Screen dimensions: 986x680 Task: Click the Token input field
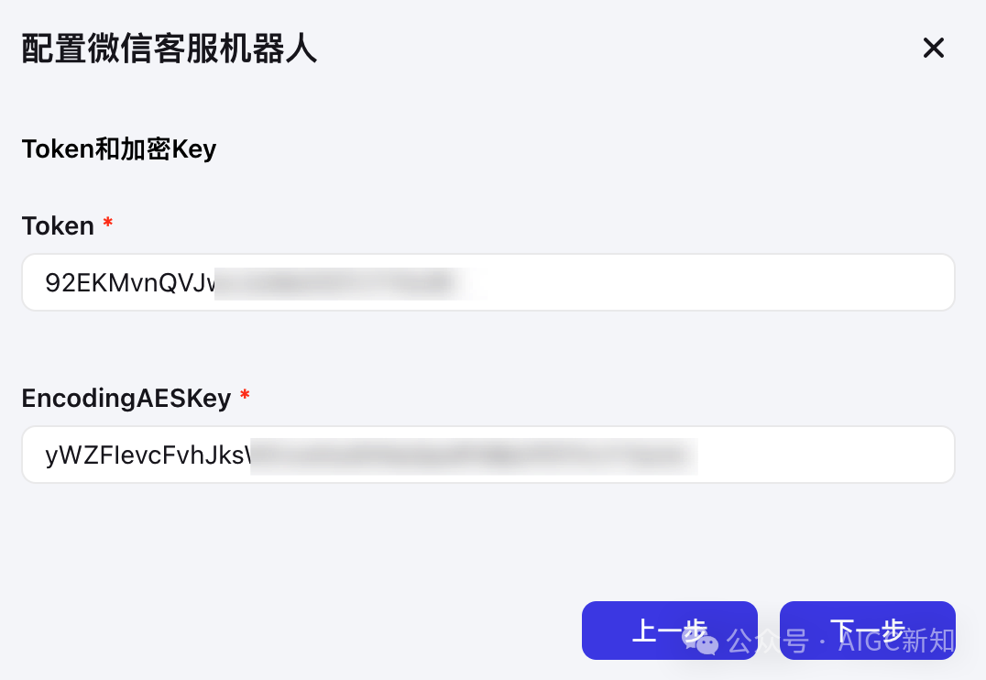pos(488,282)
